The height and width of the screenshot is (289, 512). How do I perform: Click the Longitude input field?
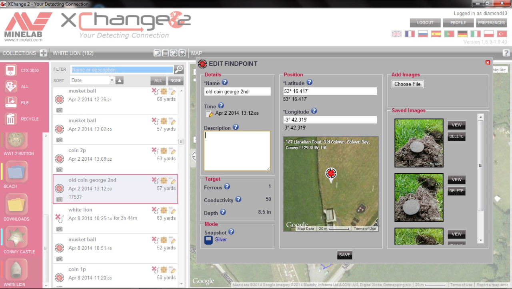[330, 120]
